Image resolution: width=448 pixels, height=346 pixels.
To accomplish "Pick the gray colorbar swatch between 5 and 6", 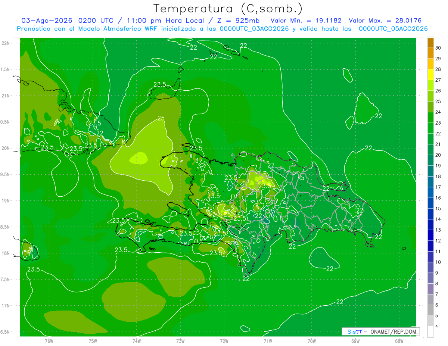I will (430, 310).
